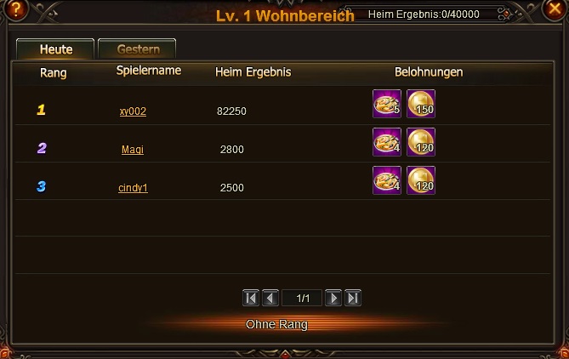This screenshot has width=569, height=359.
Task: Go to the next page
Action: pos(333,298)
